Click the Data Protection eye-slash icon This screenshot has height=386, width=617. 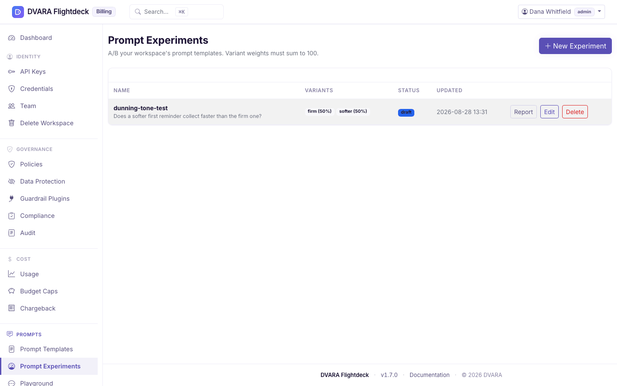coord(12,181)
